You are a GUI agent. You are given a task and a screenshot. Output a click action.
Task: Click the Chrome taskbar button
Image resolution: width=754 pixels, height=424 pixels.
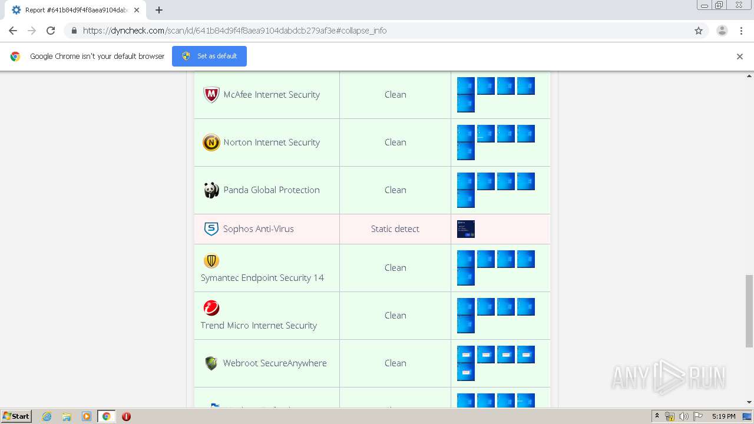106,416
